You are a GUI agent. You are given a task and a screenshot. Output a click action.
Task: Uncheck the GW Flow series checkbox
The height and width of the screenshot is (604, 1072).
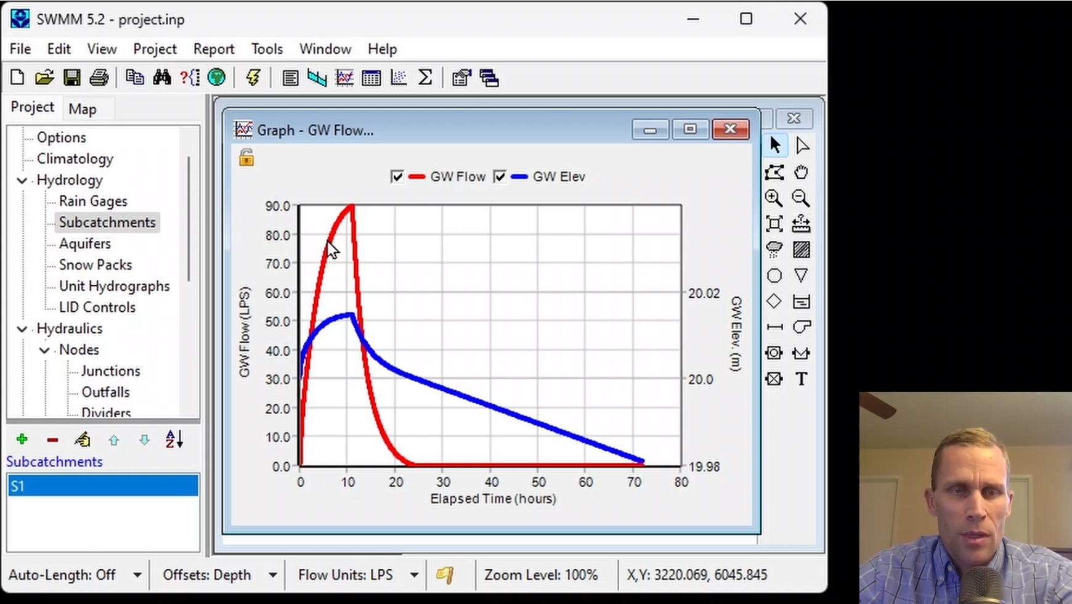click(397, 177)
